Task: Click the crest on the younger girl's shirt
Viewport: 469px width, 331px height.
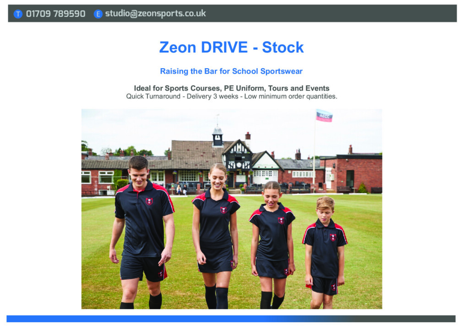Action: [281, 220]
